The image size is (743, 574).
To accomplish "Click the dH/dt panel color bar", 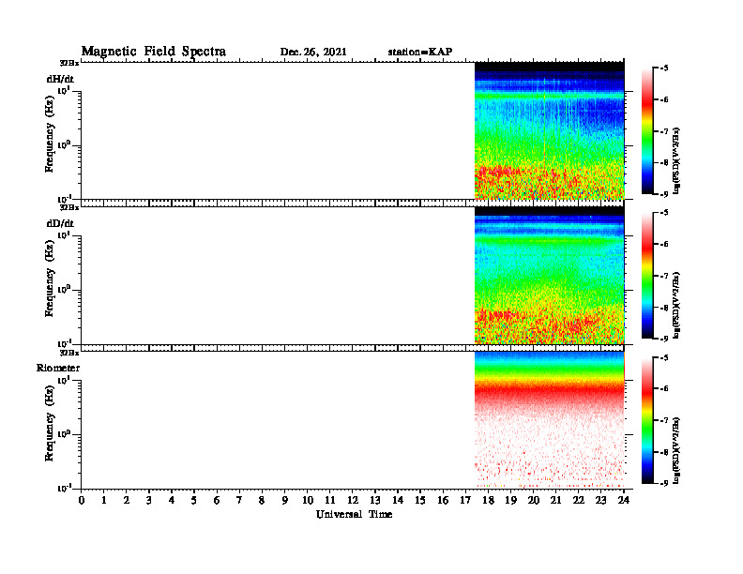I will point(647,130).
